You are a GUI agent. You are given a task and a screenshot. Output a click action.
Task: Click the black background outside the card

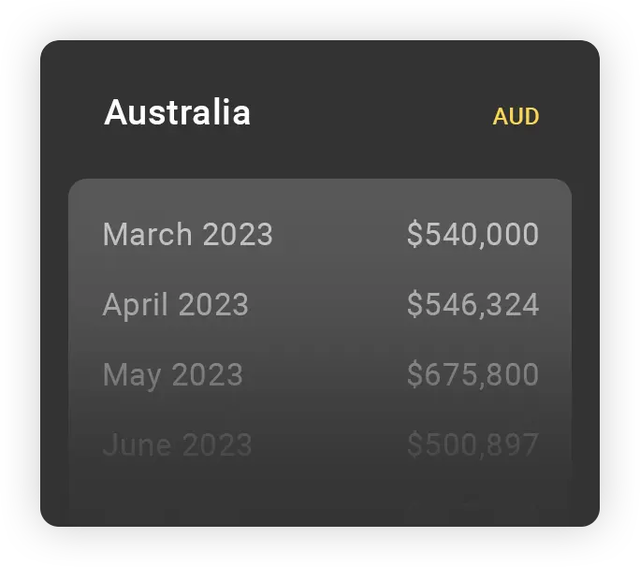19,281
